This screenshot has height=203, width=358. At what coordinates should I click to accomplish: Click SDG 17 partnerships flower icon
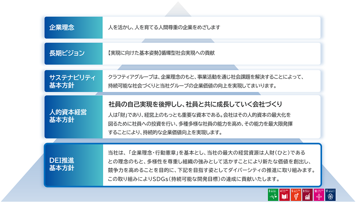(330, 195)
